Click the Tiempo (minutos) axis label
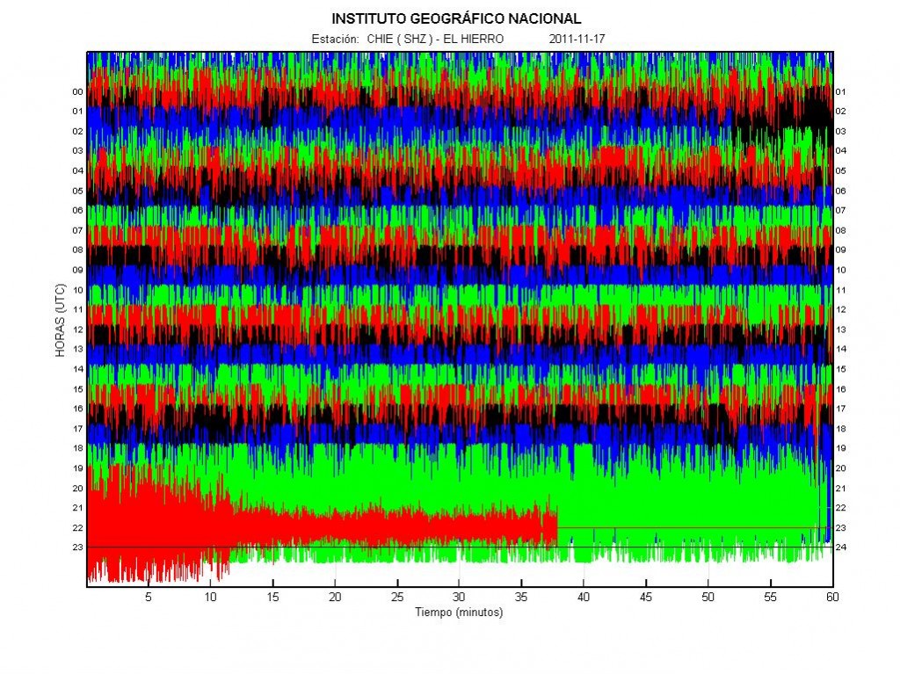The height and width of the screenshot is (674, 900). (459, 612)
